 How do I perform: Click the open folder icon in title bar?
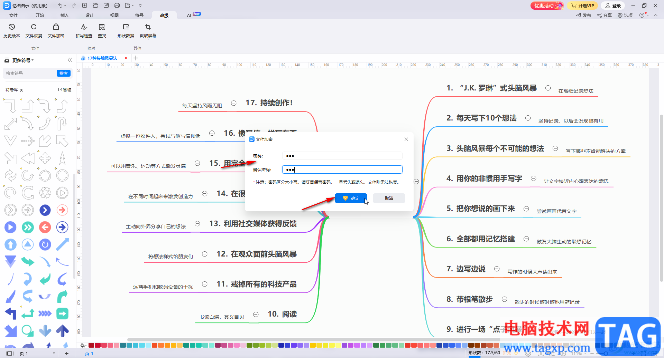click(x=95, y=6)
